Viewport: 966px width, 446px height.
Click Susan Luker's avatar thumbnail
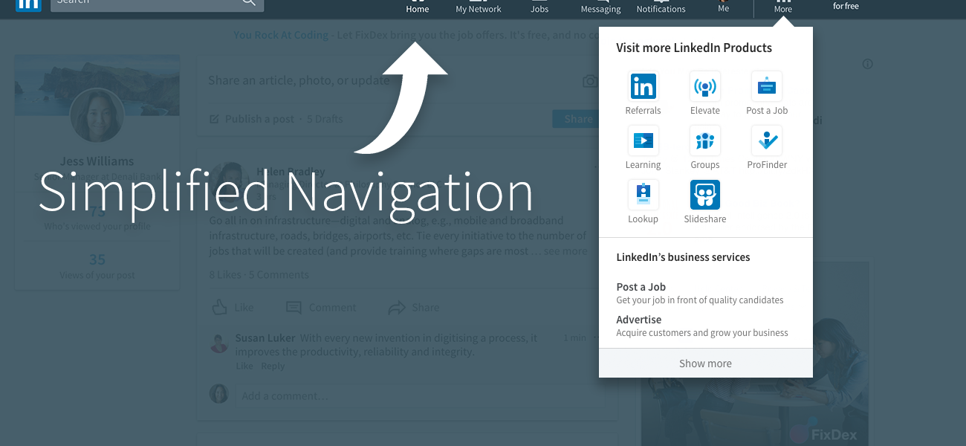click(x=219, y=343)
